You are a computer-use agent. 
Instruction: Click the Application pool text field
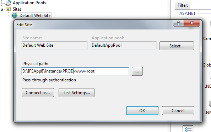point(124,45)
